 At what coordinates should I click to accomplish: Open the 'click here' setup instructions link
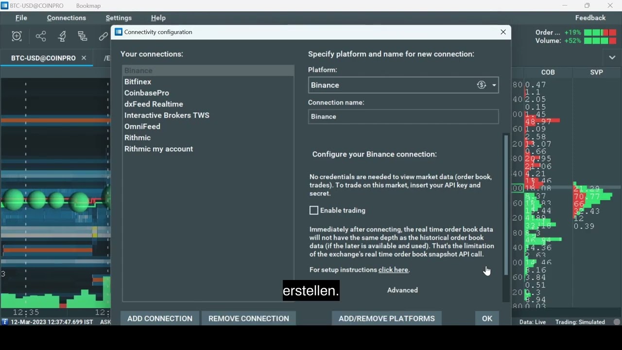(x=393, y=270)
